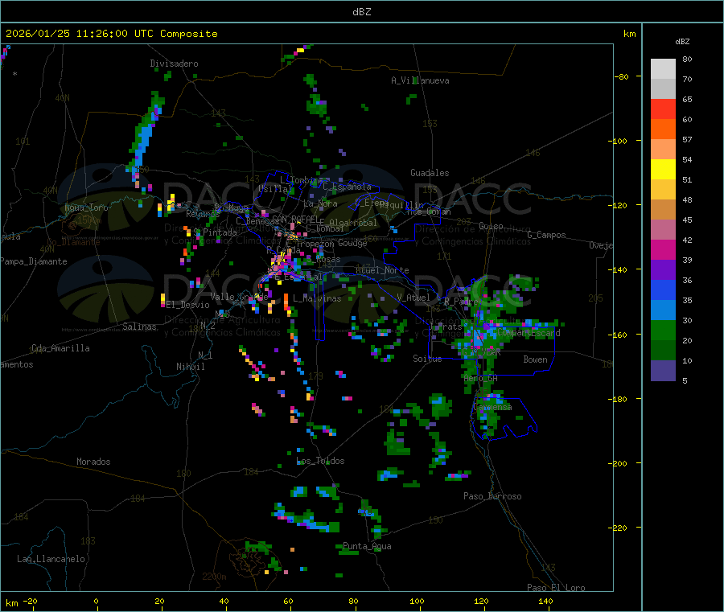Click the 'dBZ' title at top center
The width and height of the screenshot is (724, 612).
pyautogui.click(x=361, y=12)
